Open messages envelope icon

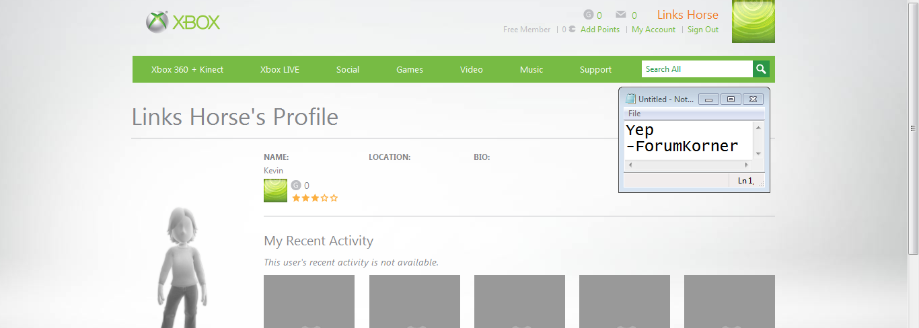[x=621, y=15]
